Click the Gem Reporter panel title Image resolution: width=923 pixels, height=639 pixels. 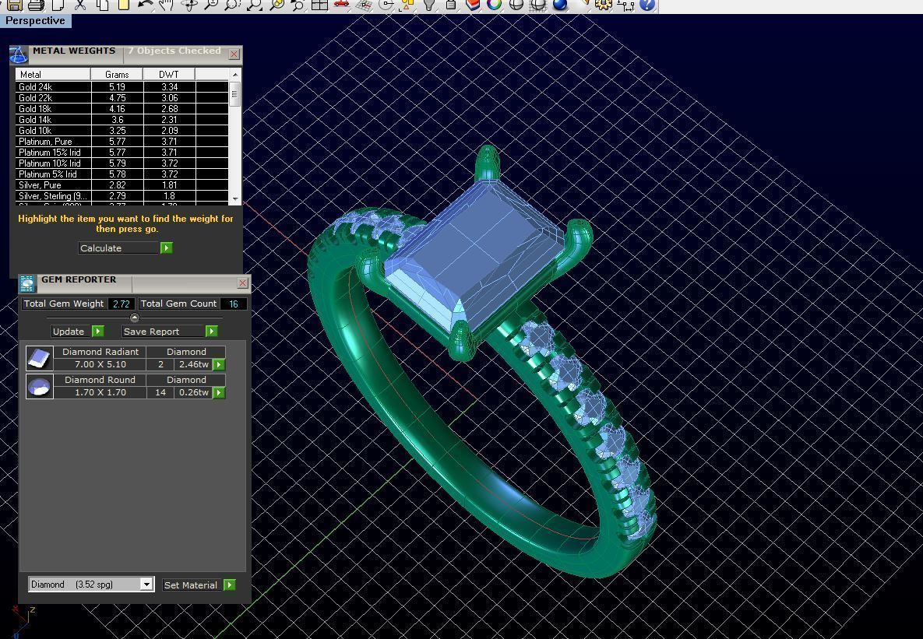click(x=79, y=279)
